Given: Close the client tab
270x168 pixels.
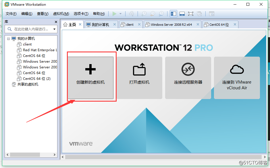Looking at the screenshot, I should 139,24.
